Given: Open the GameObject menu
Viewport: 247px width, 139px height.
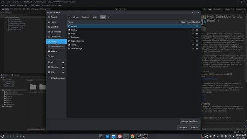Looking at the screenshot, I should [x=23, y=5].
